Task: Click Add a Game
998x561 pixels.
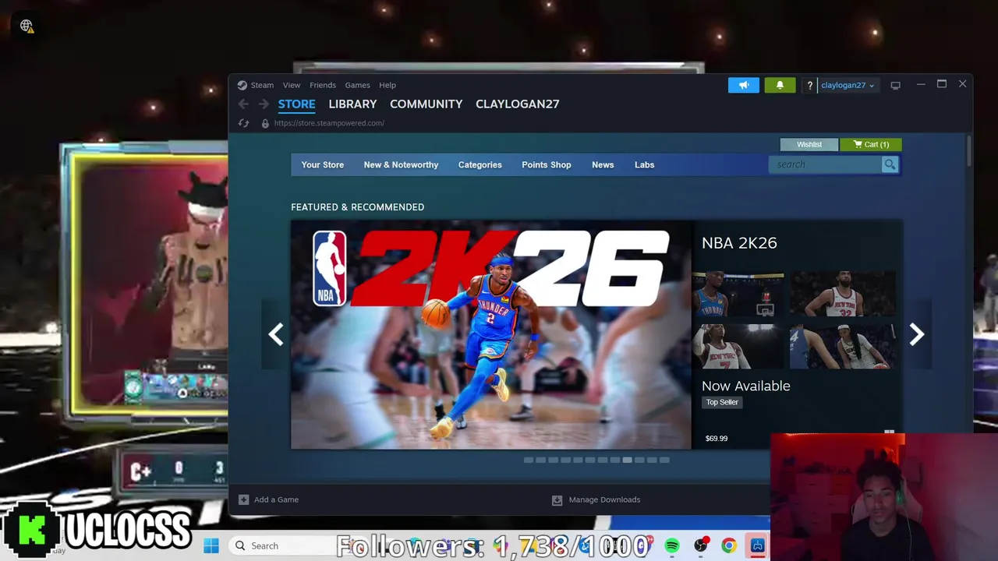Action: pyautogui.click(x=269, y=499)
